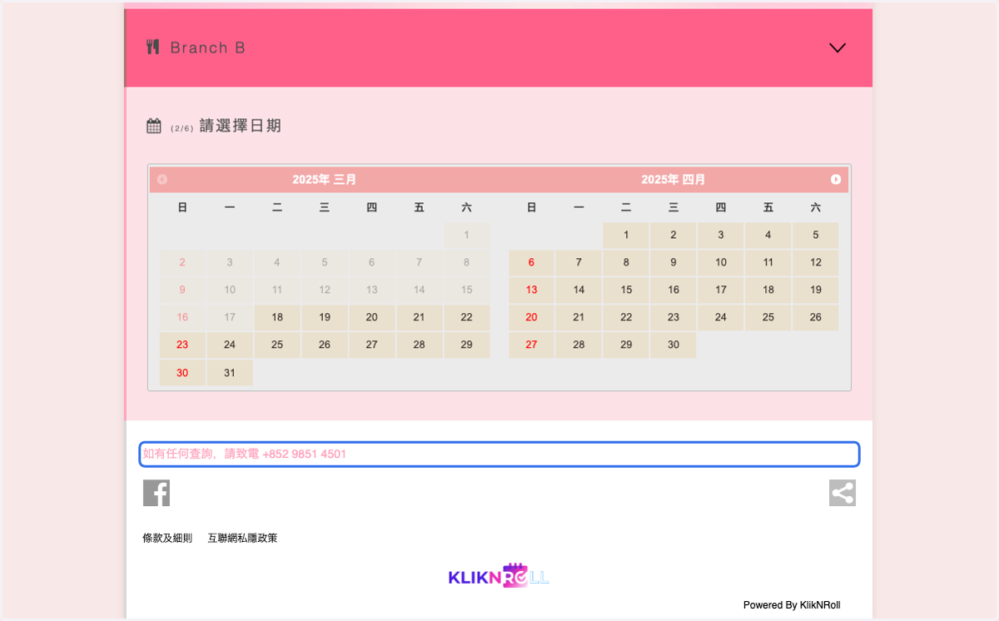
Task: Pick March 22 date
Action: click(x=466, y=317)
